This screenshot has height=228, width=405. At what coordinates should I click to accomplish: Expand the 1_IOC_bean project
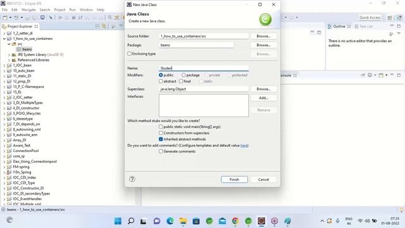[4, 65]
